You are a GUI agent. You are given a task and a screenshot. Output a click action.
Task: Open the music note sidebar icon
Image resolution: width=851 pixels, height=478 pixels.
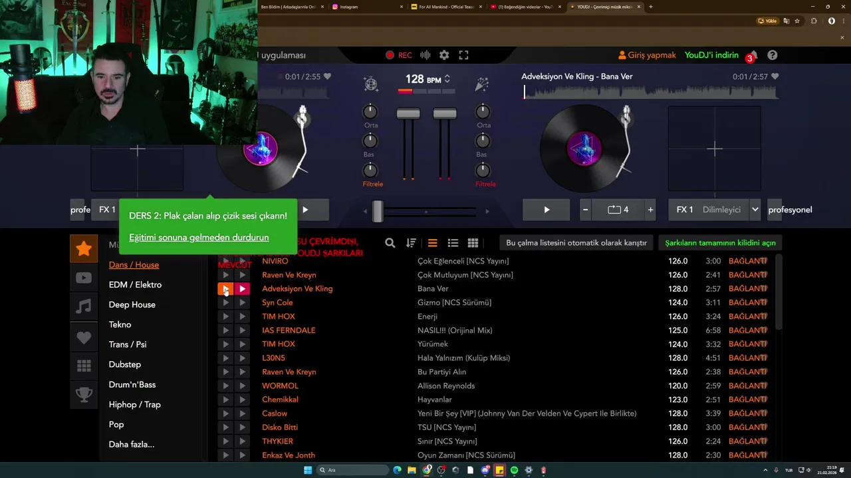tap(84, 307)
